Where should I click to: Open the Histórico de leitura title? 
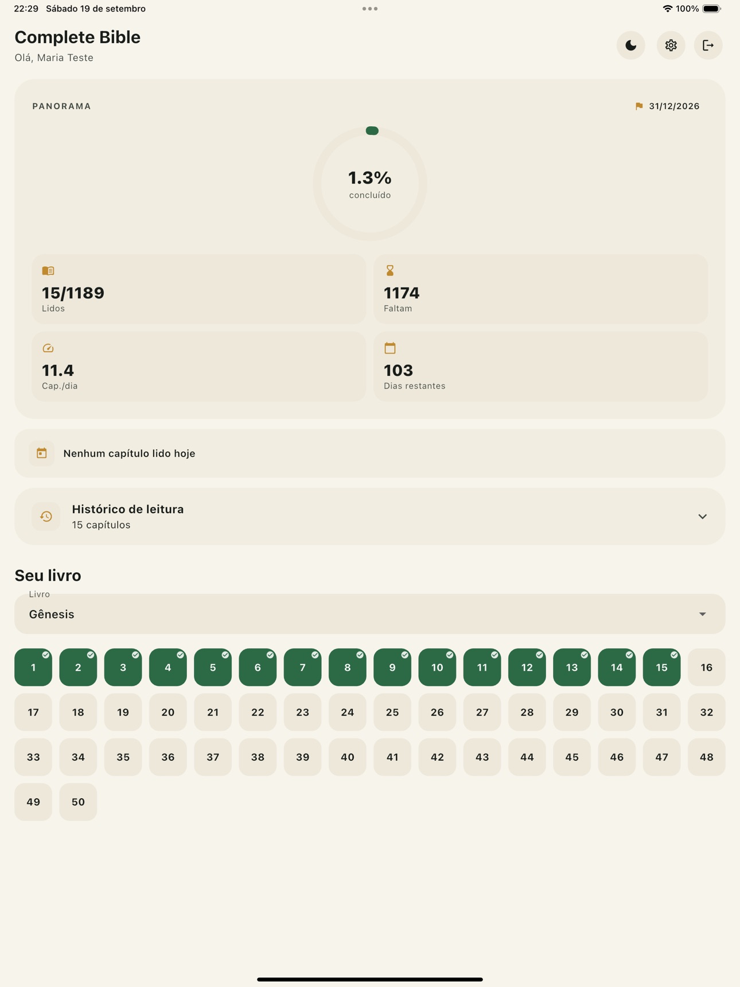[128, 509]
